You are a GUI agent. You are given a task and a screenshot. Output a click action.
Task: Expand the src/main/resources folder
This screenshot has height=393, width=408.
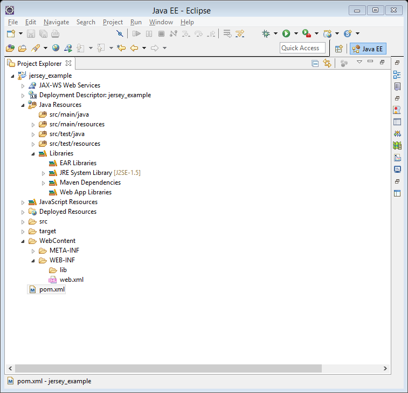(33, 125)
